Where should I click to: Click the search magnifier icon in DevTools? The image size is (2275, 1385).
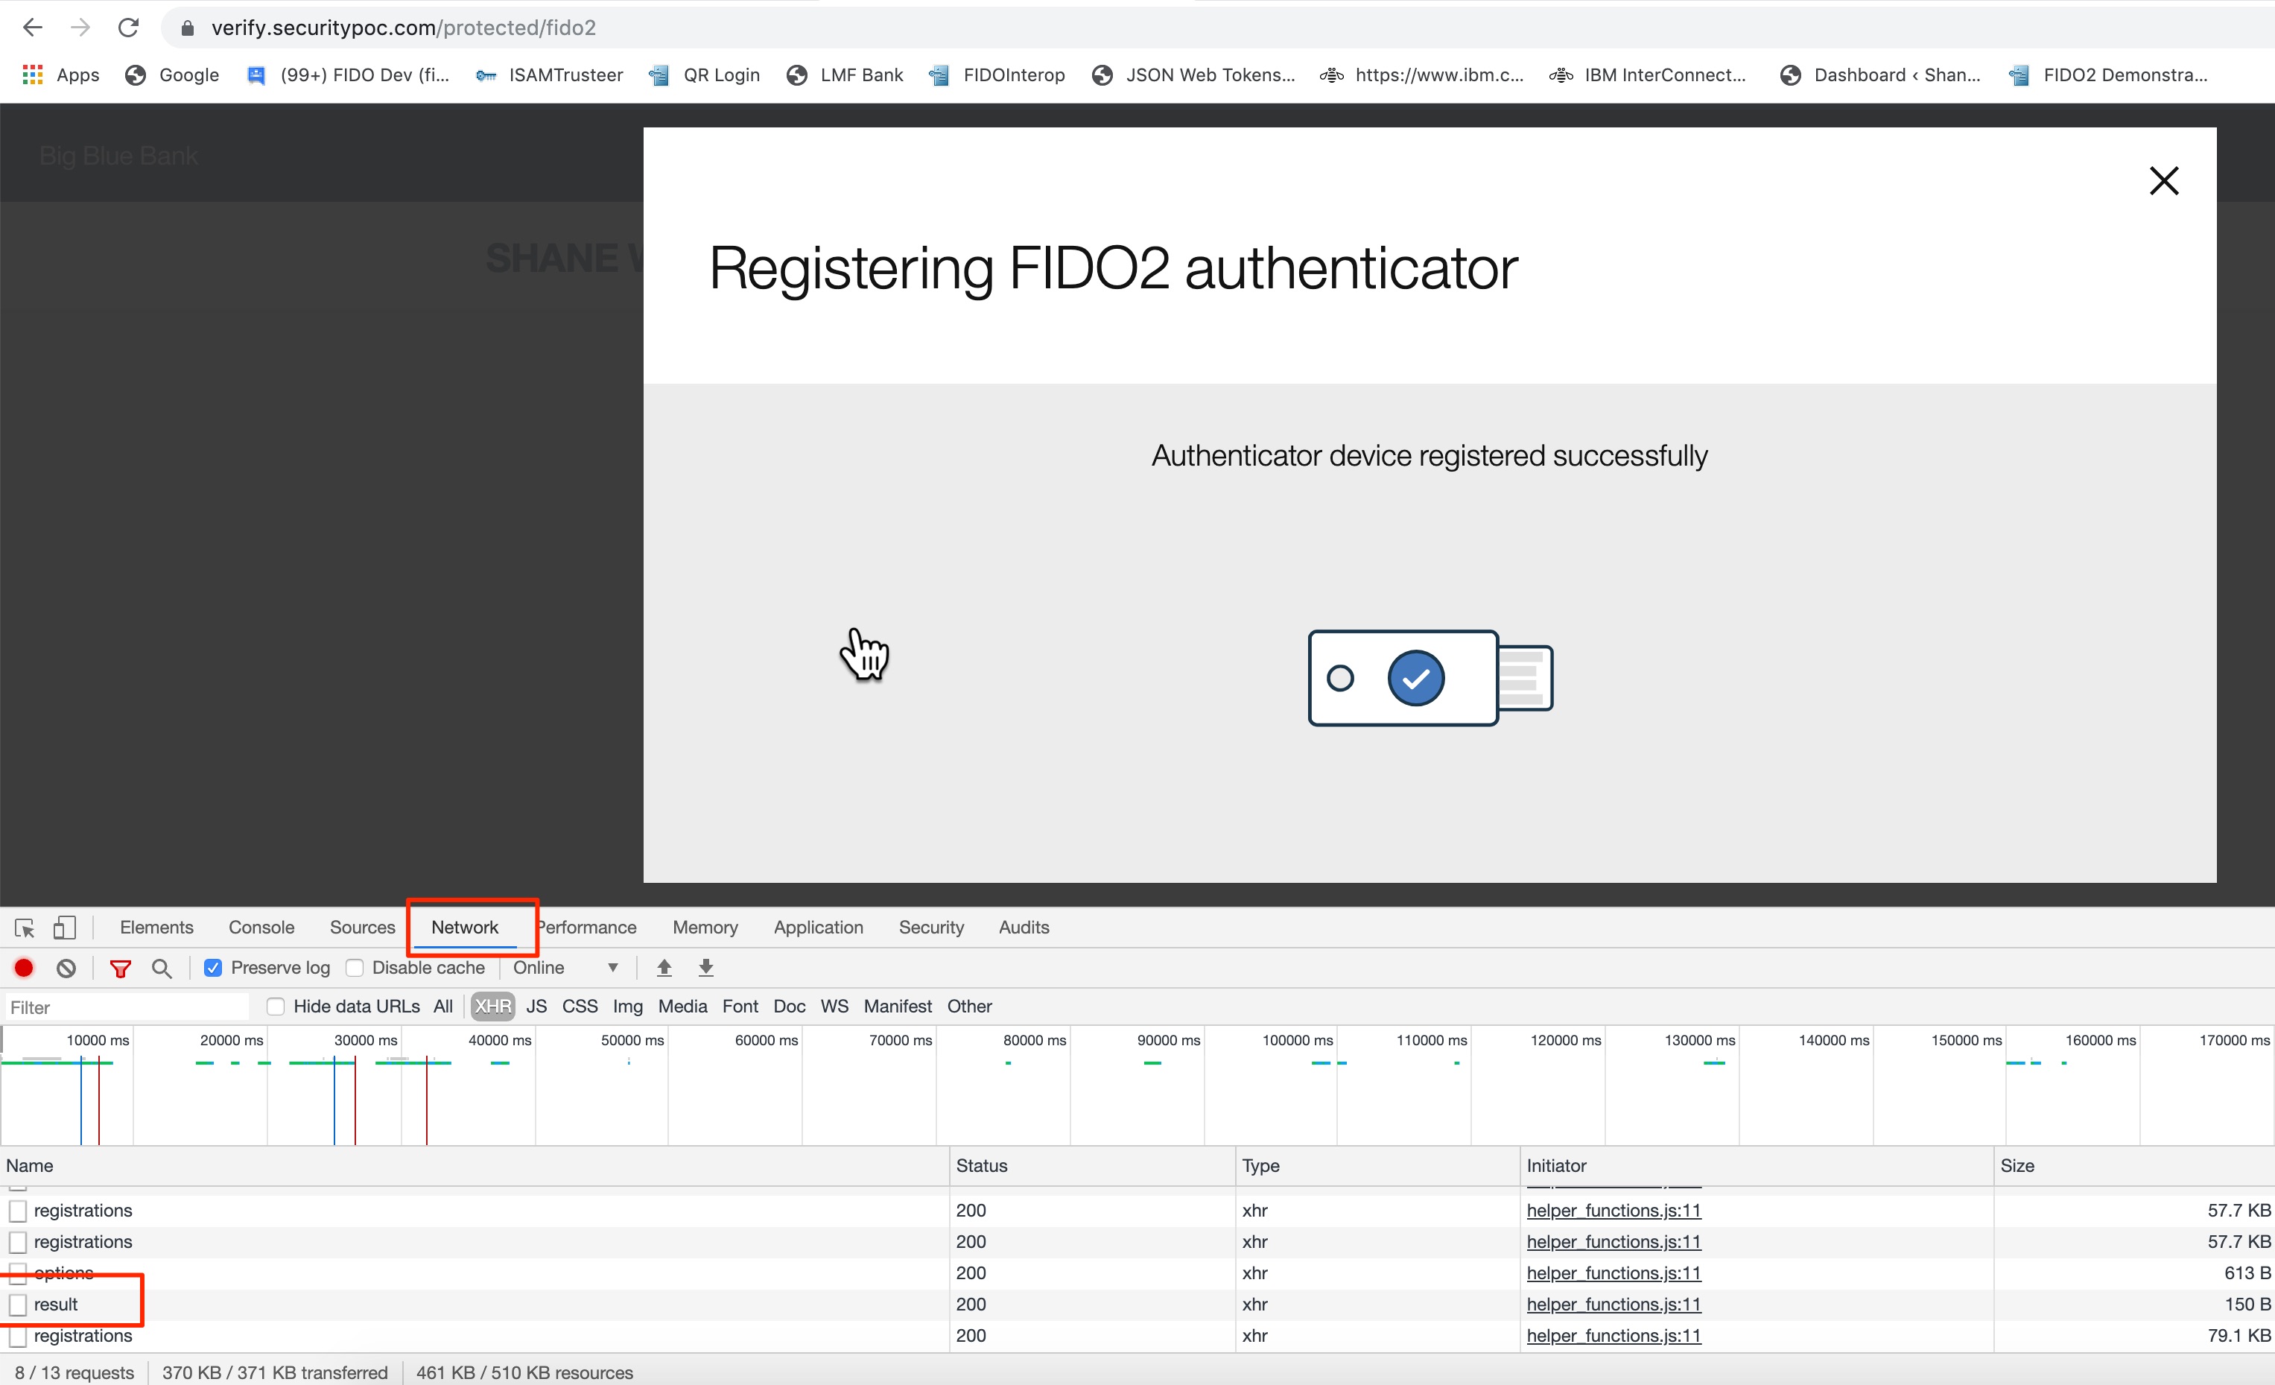click(162, 967)
